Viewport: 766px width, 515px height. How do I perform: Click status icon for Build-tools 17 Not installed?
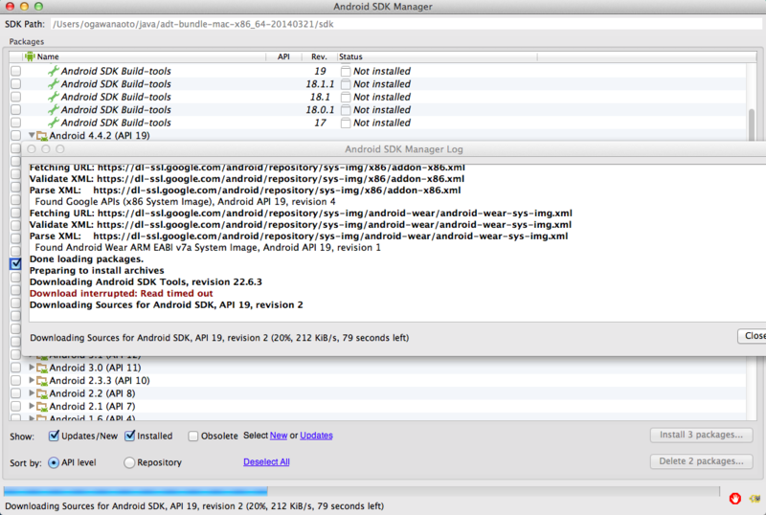click(x=346, y=123)
